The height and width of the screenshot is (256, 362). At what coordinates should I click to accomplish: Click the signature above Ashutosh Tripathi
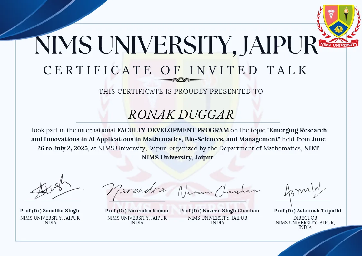pyautogui.click(x=304, y=193)
